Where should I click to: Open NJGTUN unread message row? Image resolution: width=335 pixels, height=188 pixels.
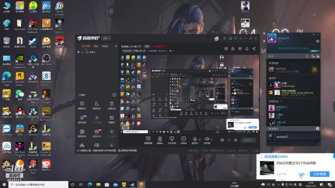[293, 70]
